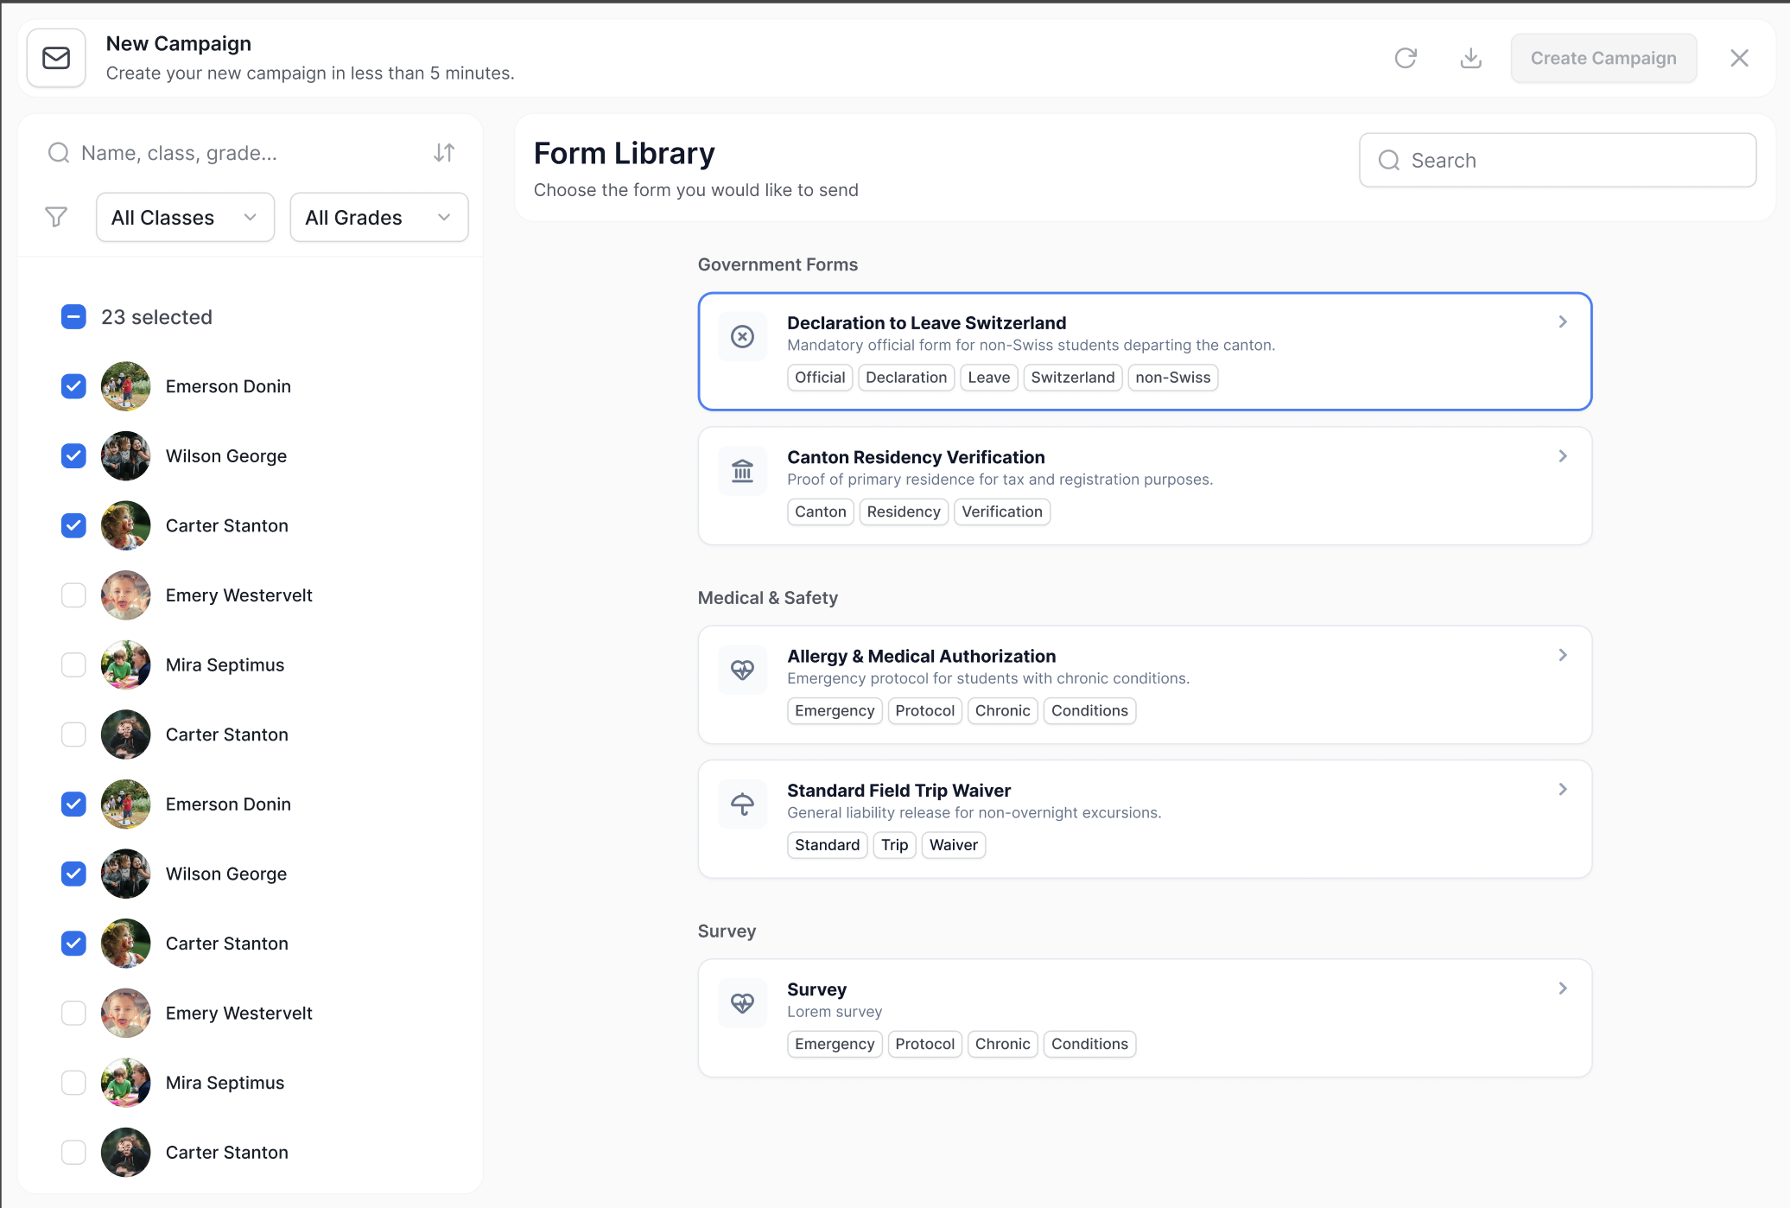Image resolution: width=1790 pixels, height=1208 pixels.
Task: Uncheck the first Emerson Donin checkbox
Action: click(x=73, y=386)
